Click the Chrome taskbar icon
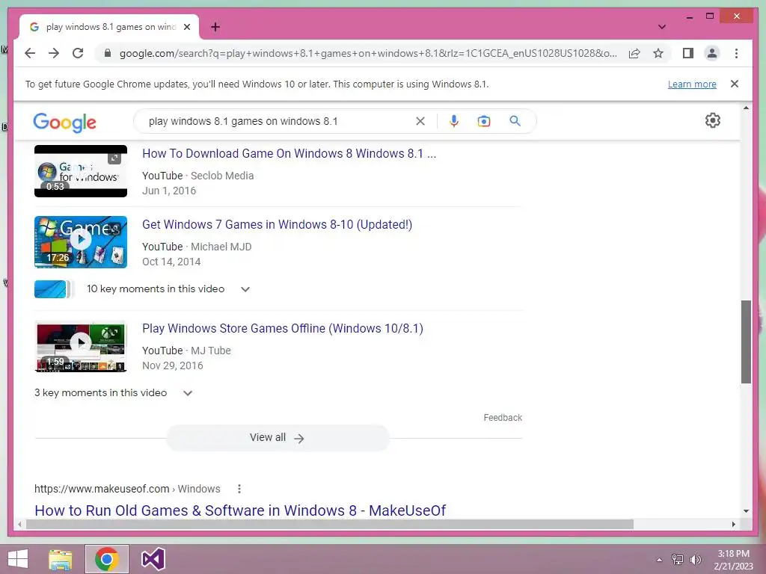The height and width of the screenshot is (574, 766). [107, 559]
